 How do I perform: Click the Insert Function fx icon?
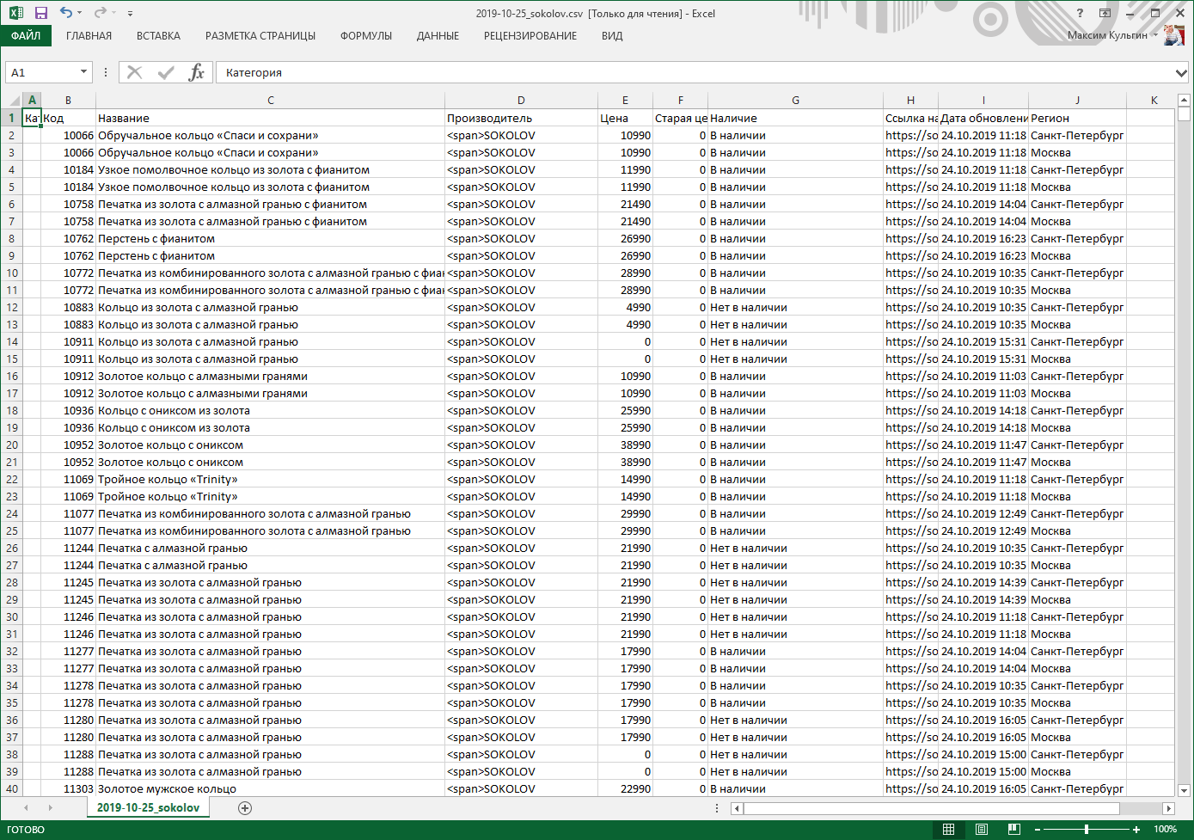pos(196,72)
